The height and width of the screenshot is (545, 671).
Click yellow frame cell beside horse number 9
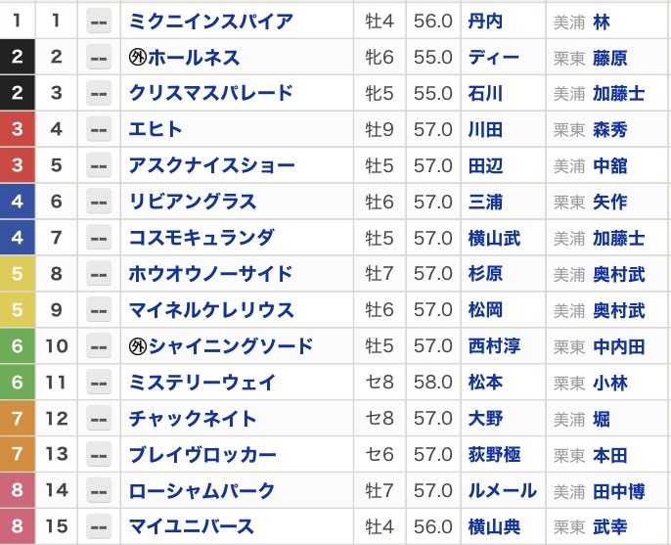[17, 310]
